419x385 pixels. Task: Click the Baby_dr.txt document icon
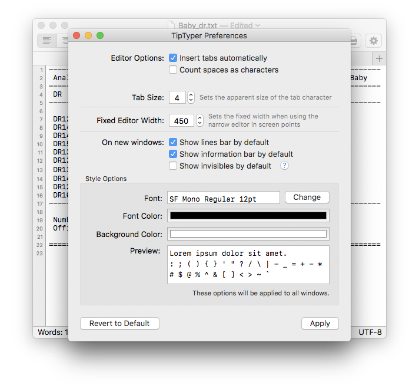[x=171, y=25]
